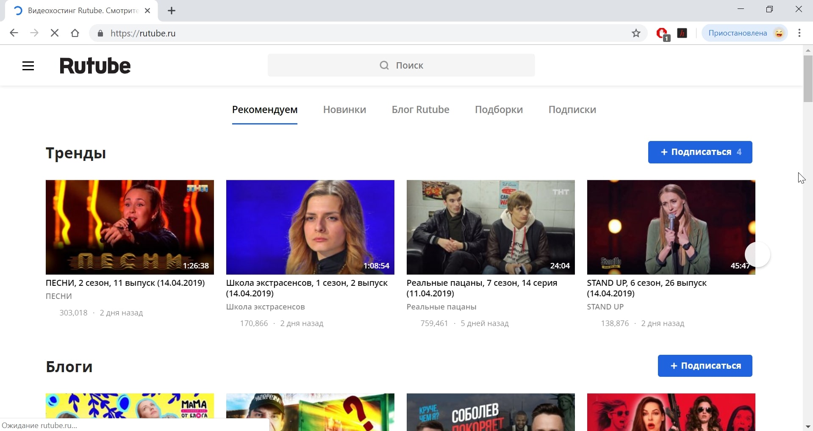The height and width of the screenshot is (431, 813).
Task: Stop page loading with the X button
Action: click(55, 33)
